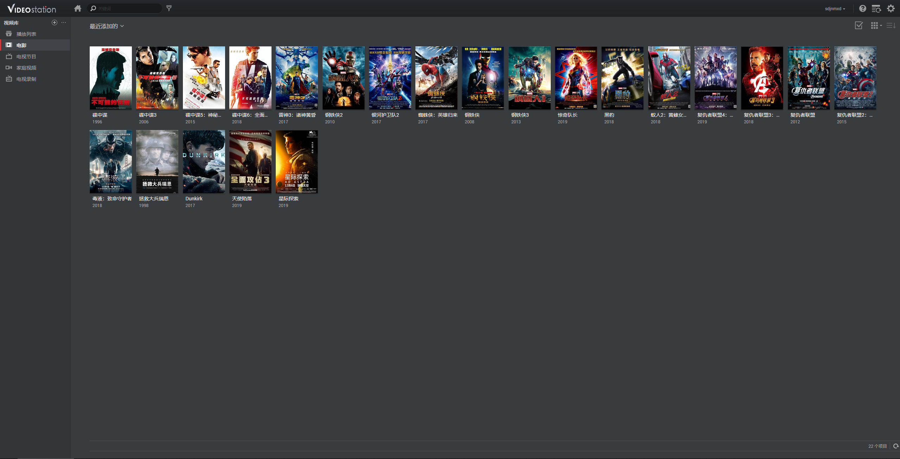Image resolution: width=900 pixels, height=459 pixels.
Task: Click the refresh icon in the status bar
Action: click(896, 446)
